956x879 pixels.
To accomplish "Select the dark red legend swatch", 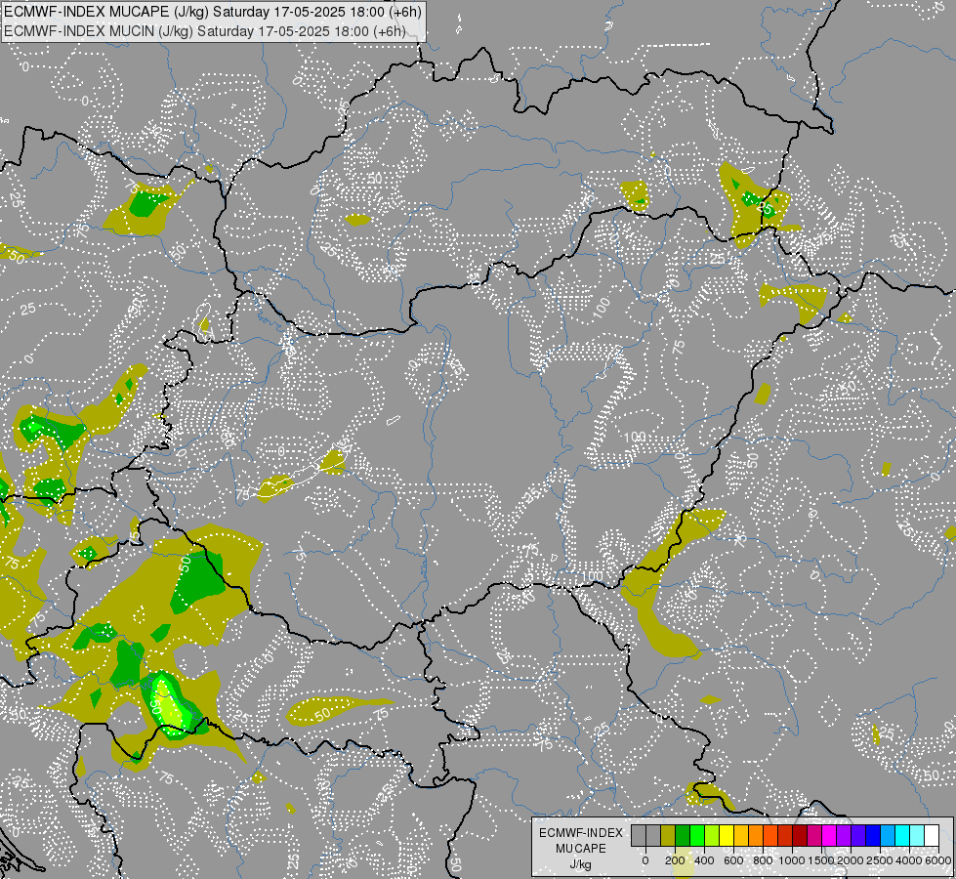I will click(800, 835).
